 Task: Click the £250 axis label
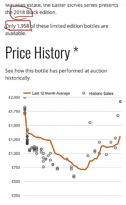pyautogui.click(x=16, y=196)
